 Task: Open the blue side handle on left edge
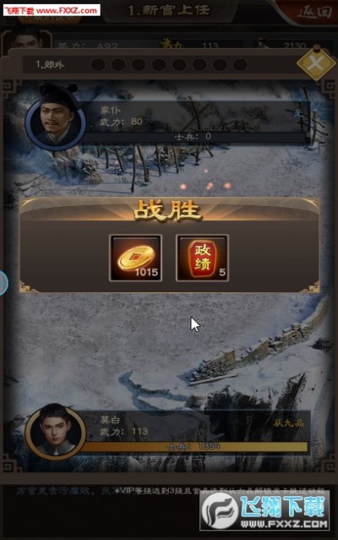coord(3,283)
